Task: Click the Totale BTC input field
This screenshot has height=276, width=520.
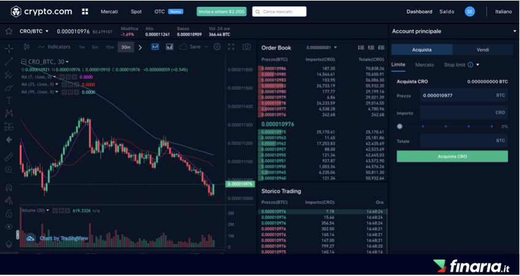Action: tap(464, 140)
